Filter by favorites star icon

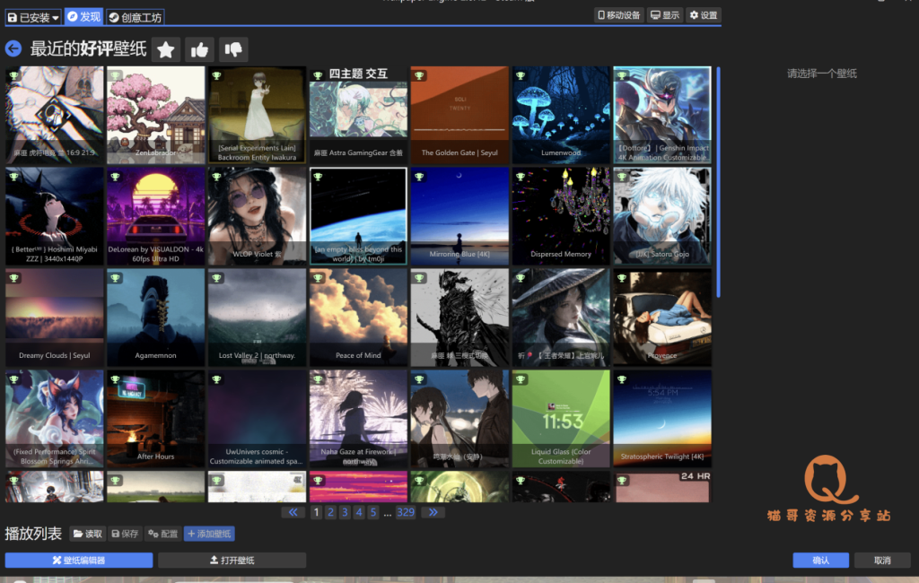pyautogui.click(x=166, y=50)
